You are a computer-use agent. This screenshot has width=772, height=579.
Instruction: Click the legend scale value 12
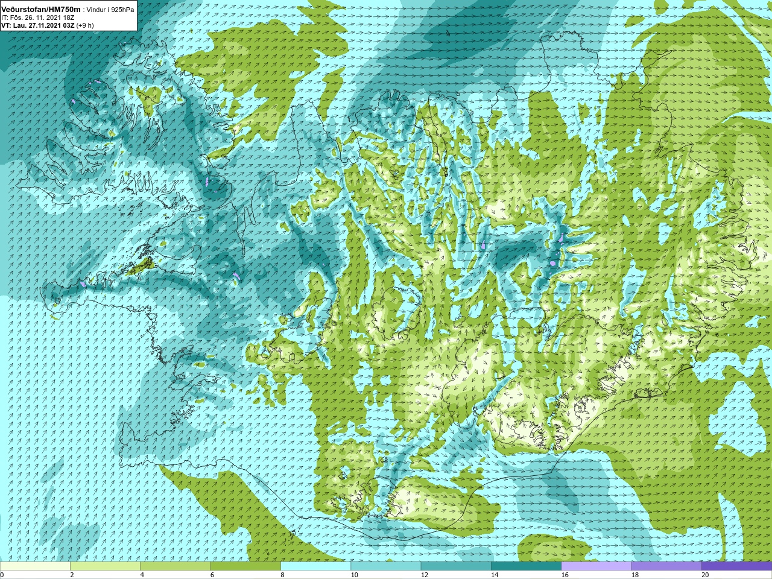coord(425,575)
